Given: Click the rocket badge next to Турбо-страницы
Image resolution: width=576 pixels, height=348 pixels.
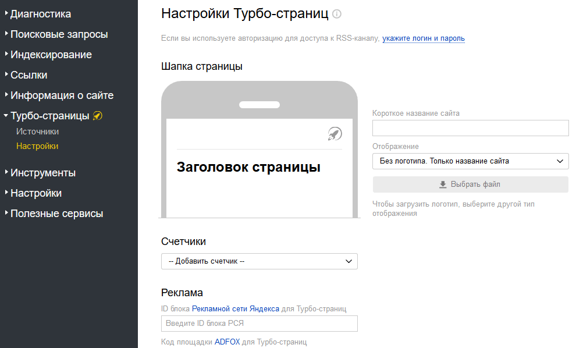Looking at the screenshot, I should click(98, 116).
